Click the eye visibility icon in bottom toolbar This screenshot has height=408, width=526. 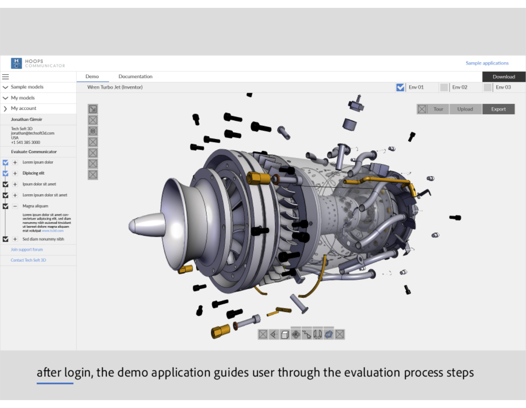(274, 334)
